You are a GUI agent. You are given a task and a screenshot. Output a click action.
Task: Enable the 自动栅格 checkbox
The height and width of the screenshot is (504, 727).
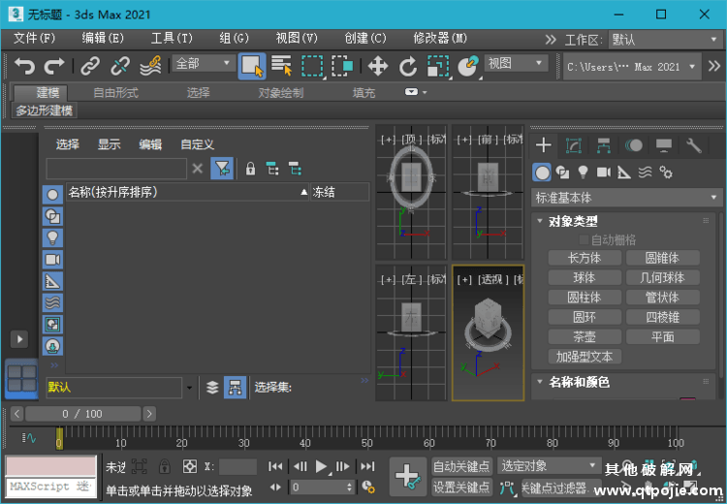tap(585, 239)
